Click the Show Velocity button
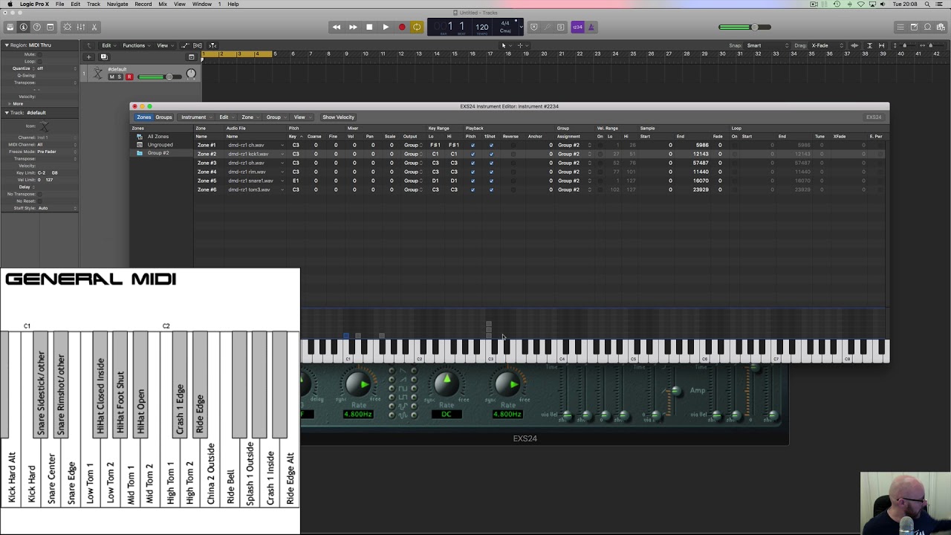The image size is (951, 535). (x=338, y=117)
